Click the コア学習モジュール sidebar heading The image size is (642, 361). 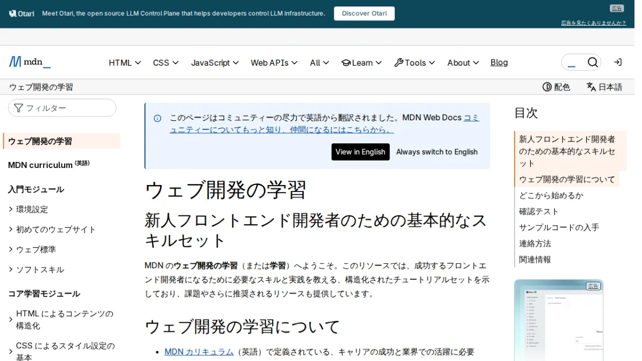(44, 294)
